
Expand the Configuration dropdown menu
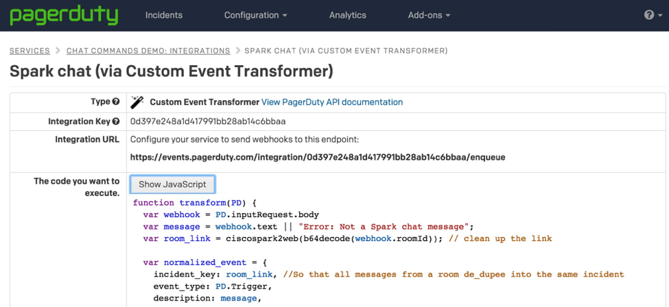click(x=255, y=15)
